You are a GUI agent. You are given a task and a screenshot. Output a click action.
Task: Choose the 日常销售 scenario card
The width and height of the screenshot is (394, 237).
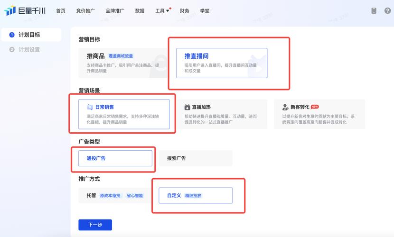(x=124, y=114)
